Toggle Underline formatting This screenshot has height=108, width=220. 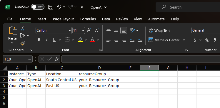pos(54,40)
